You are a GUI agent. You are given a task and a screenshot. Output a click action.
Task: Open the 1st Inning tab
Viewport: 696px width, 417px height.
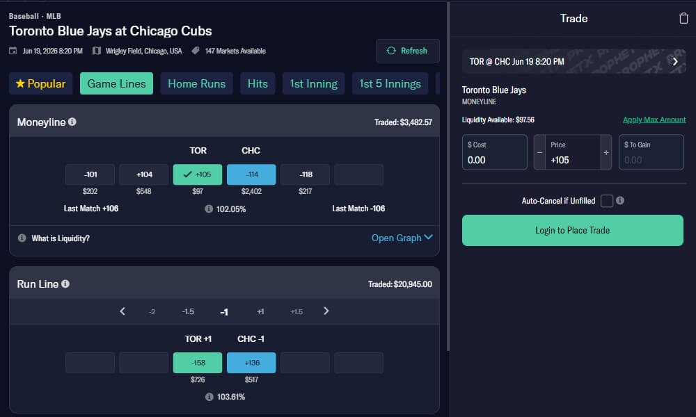pos(313,83)
